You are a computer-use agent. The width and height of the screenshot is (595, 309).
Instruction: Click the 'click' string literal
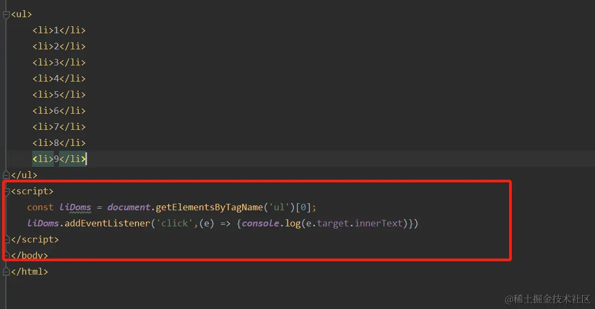[175, 223]
